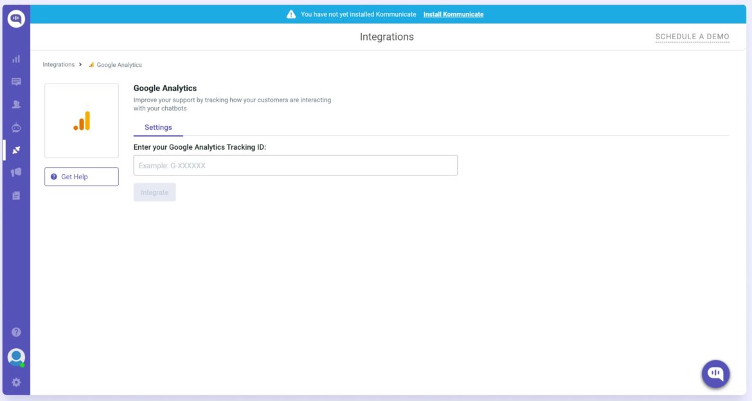Open Conversations from the sidebar
This screenshot has height=401, width=752.
point(16,82)
